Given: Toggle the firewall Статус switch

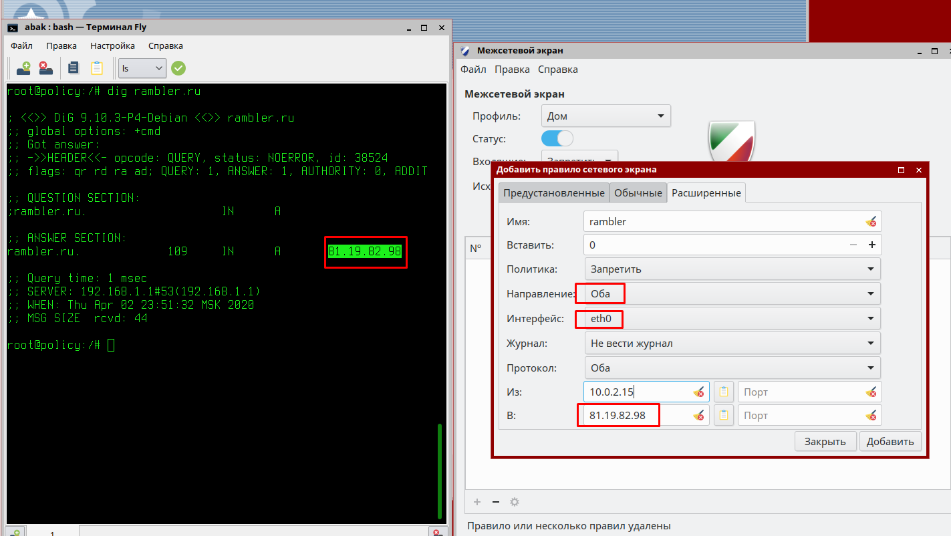Looking at the screenshot, I should tap(557, 138).
